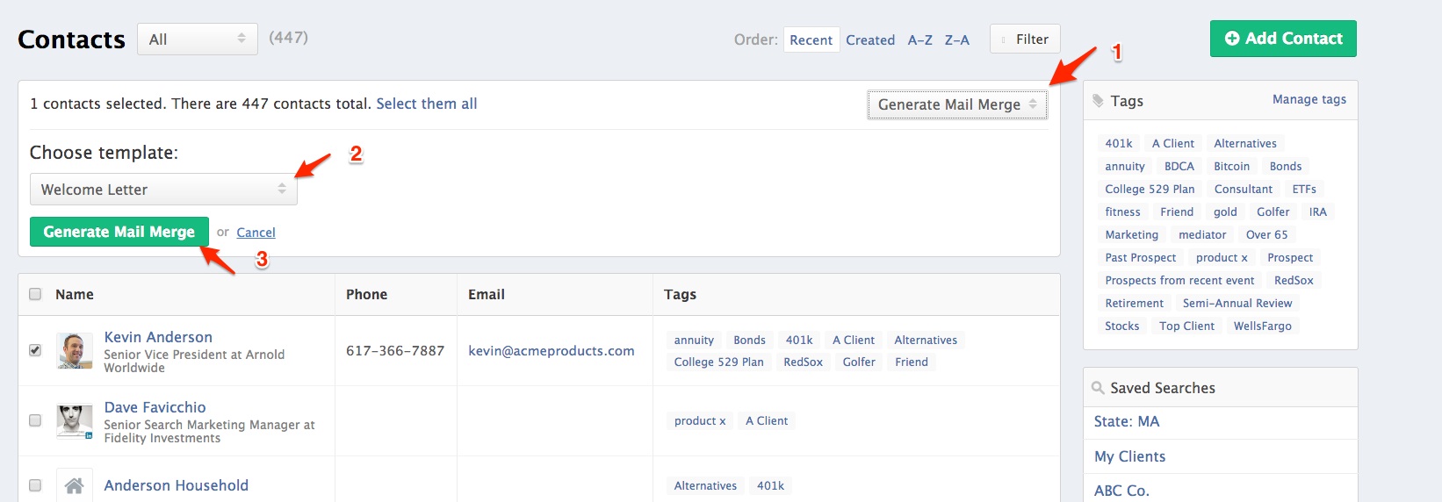This screenshot has height=502, width=1442.
Task: Open the Generate Mail Merge action dropdown
Action: (x=957, y=104)
